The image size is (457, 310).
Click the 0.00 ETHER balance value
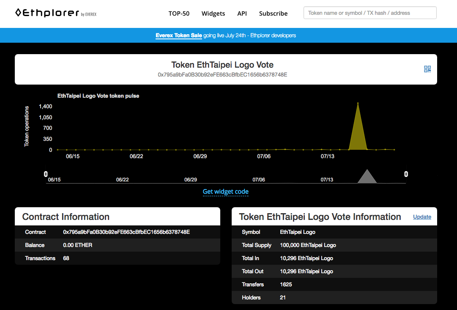tap(77, 245)
